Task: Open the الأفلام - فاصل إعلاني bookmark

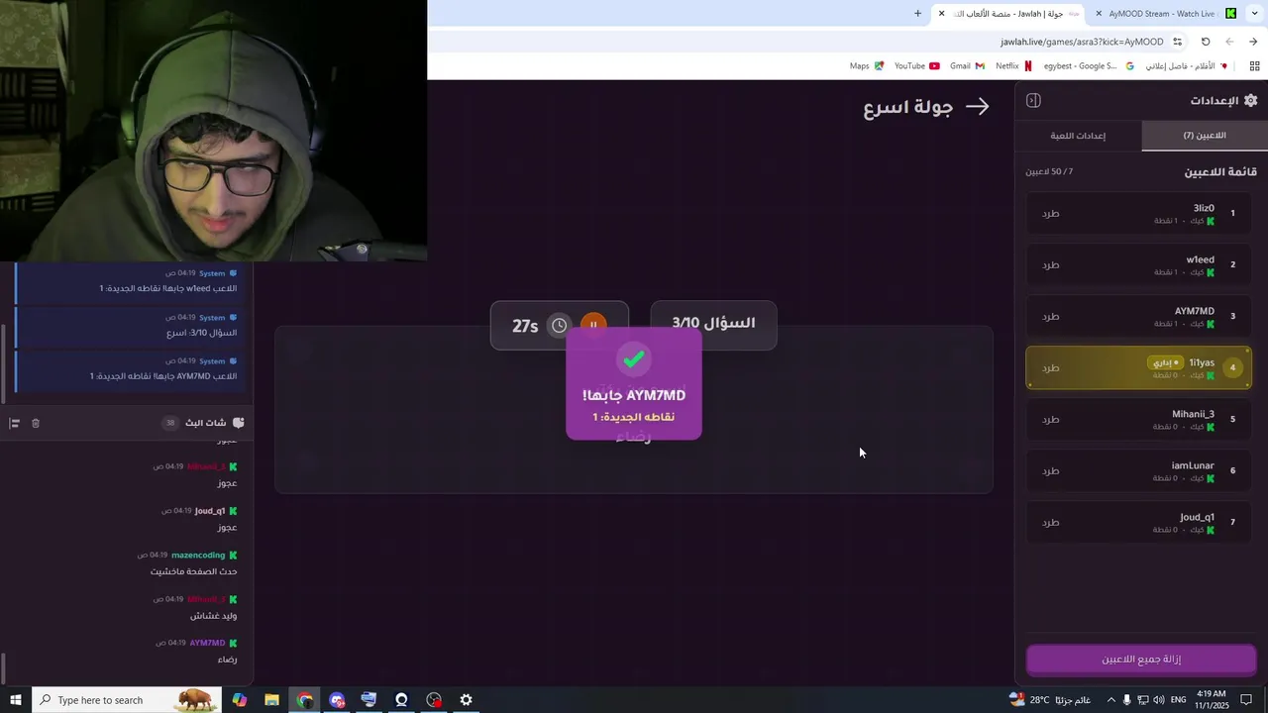Action: coord(1187,66)
